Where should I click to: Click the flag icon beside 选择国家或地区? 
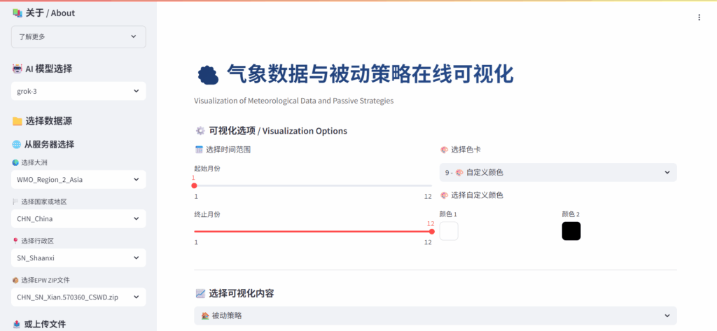tap(15, 202)
